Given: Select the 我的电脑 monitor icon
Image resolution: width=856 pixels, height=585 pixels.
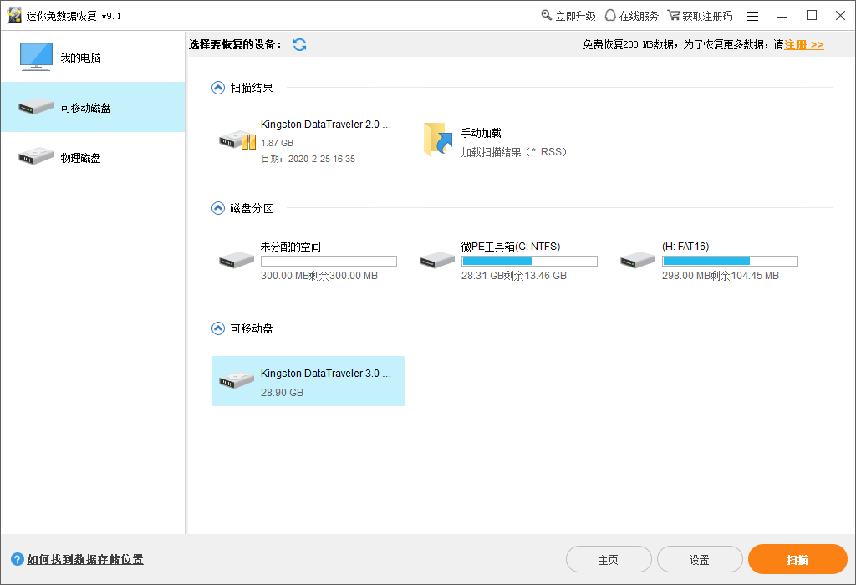Looking at the screenshot, I should [x=36, y=57].
